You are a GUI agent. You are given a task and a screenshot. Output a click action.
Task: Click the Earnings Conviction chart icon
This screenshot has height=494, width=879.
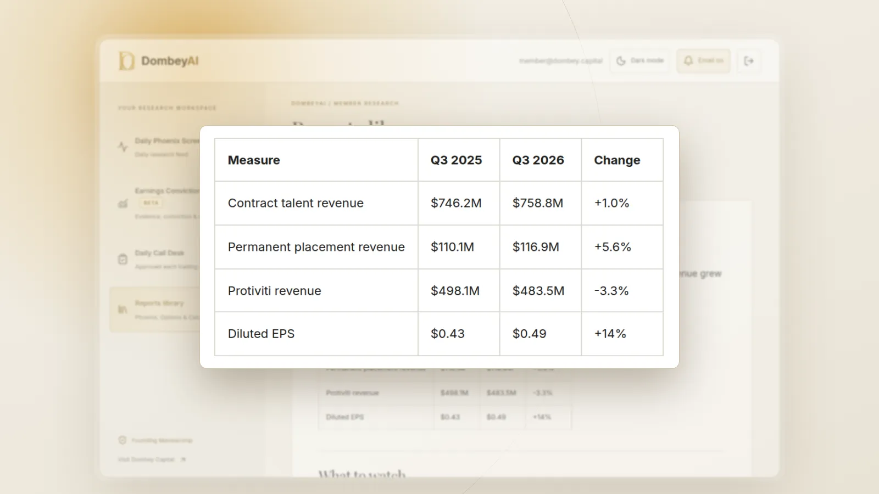pyautogui.click(x=123, y=204)
